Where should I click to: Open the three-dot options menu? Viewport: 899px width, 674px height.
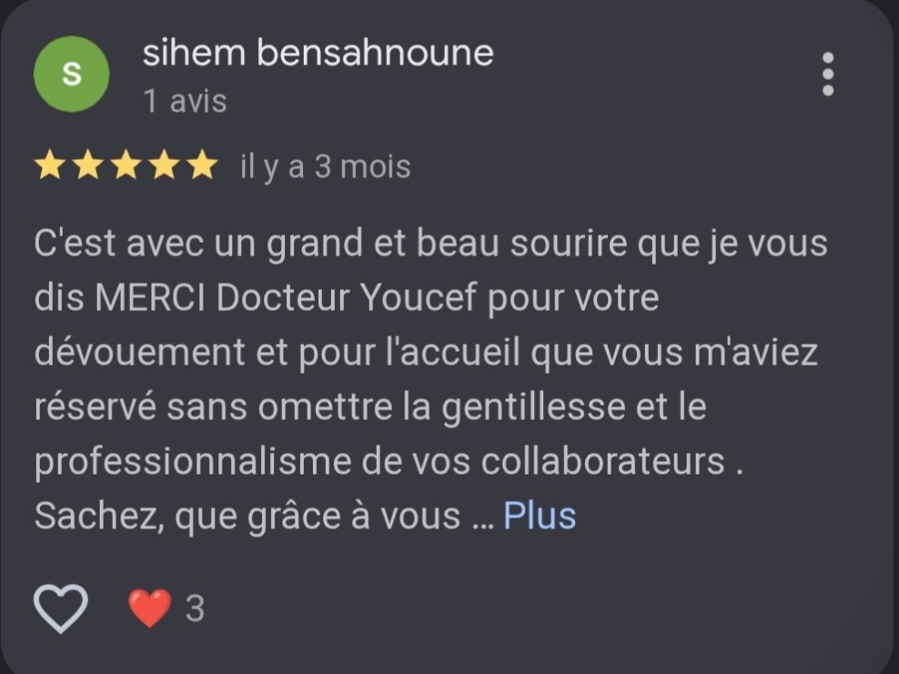point(827,74)
